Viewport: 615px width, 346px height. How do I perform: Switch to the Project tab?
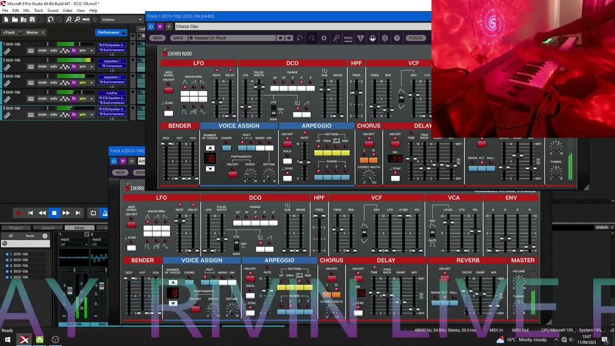(16, 228)
